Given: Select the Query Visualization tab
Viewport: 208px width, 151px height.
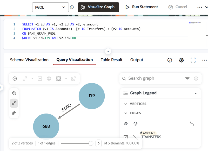Looking at the screenshot, I should tap(75, 60).
